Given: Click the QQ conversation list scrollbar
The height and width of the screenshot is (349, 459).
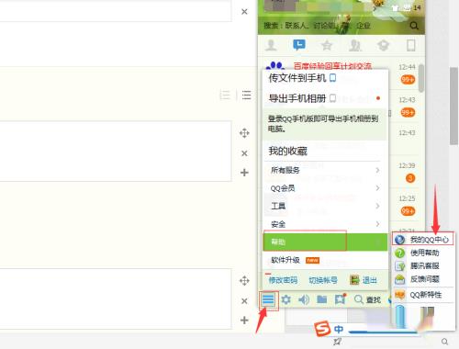Looking at the screenshot, I should coord(421,78).
